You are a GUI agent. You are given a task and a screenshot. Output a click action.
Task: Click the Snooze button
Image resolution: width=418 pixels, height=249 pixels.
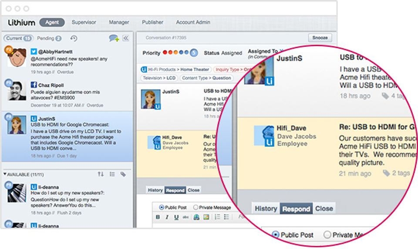click(320, 38)
